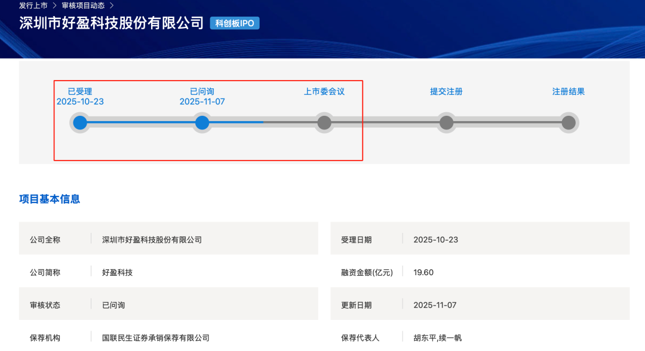The width and height of the screenshot is (645, 351).
Task: Select the 提交注册 stage marker dot
Action: click(446, 122)
